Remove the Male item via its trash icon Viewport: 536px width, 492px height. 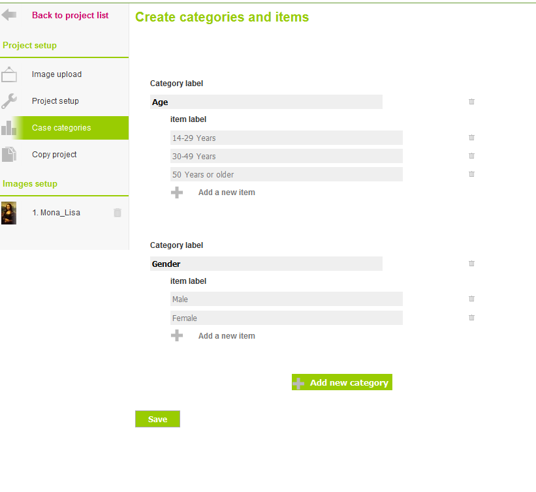point(471,299)
